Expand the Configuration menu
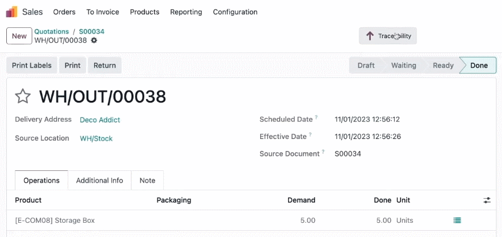This screenshot has height=237, width=502. [235, 12]
